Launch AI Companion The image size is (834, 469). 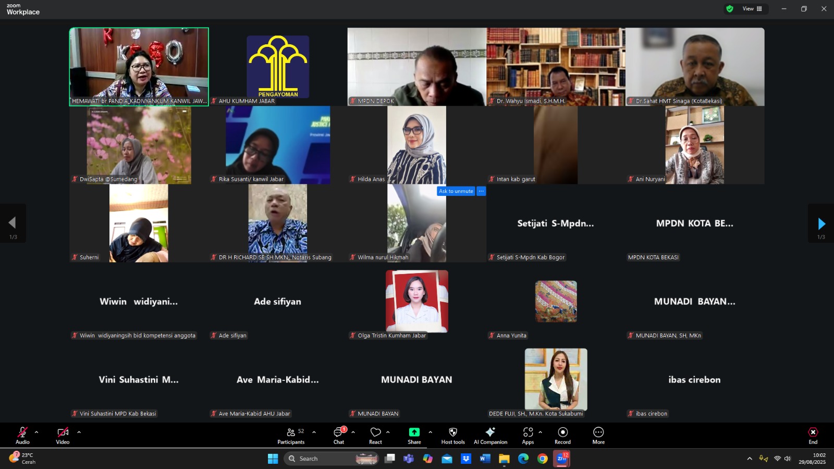[490, 436]
